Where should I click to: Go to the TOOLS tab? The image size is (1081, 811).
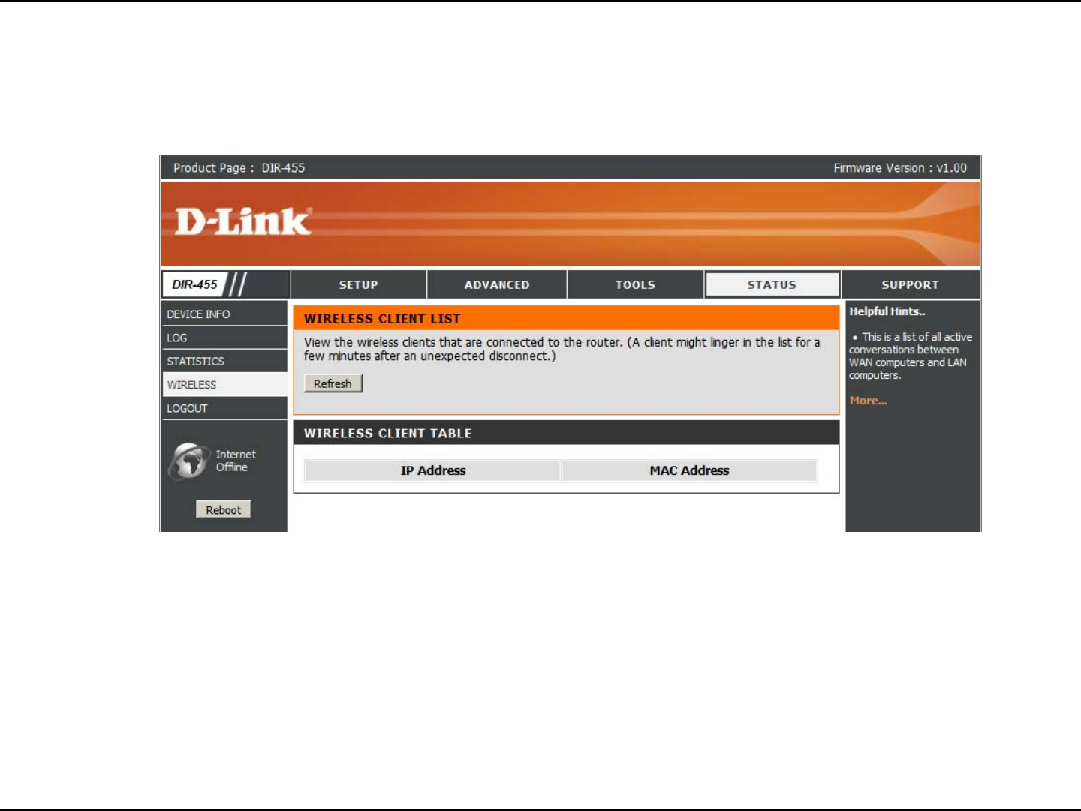pos(635,285)
